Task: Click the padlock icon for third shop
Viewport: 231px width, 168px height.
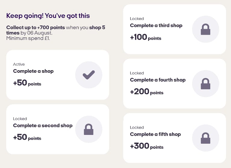Action: point(205,29)
